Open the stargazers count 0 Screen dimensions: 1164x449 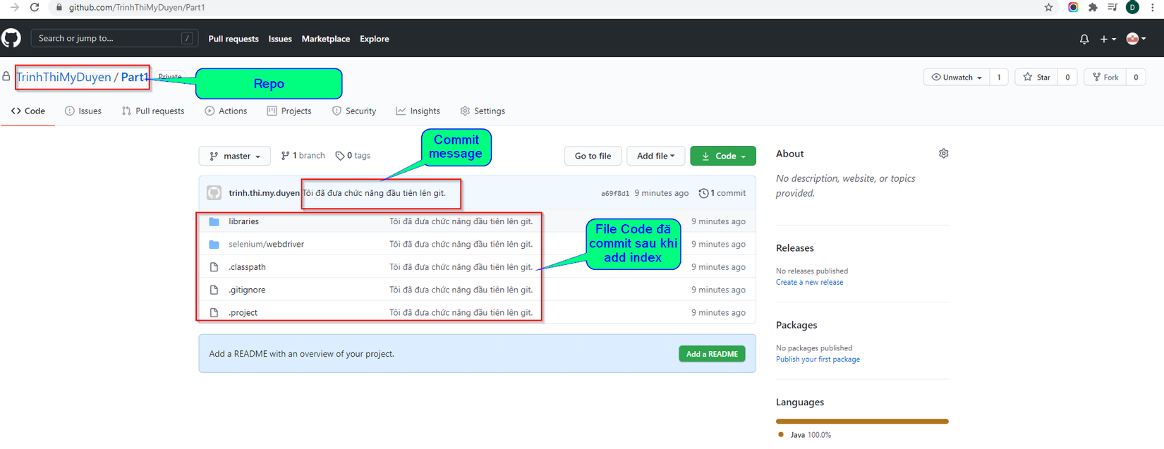click(x=1067, y=77)
